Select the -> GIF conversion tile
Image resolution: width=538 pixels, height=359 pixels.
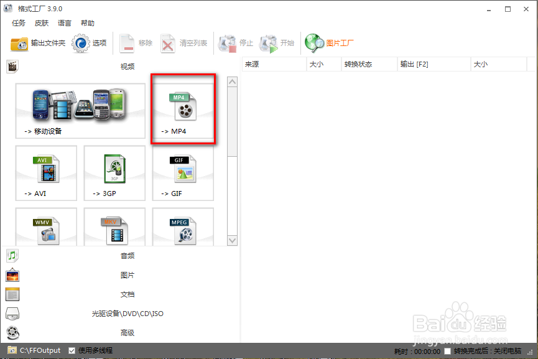(183, 173)
